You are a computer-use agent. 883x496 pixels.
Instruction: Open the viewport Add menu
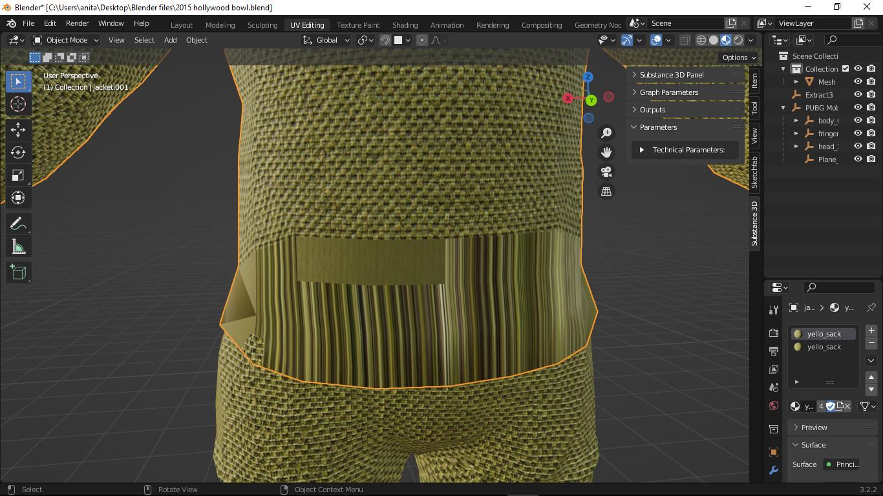tap(170, 40)
